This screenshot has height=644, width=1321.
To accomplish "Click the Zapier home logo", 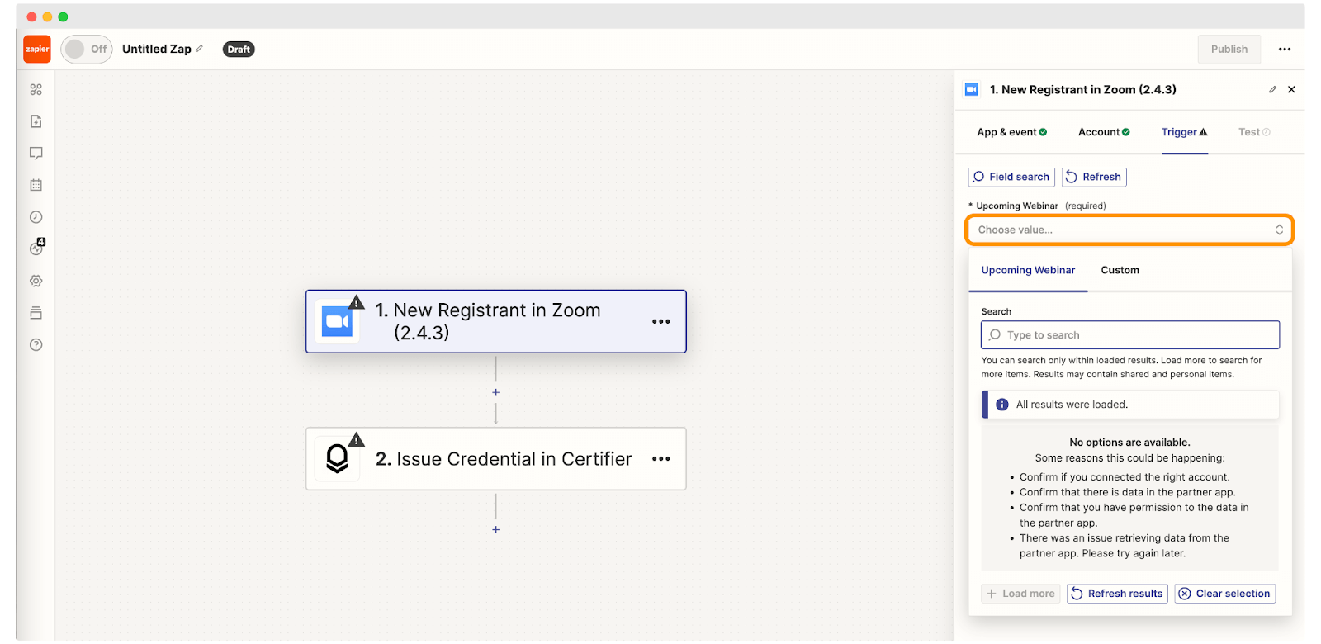I will [37, 50].
